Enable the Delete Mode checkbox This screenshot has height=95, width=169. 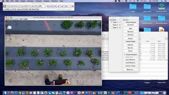[125, 41]
